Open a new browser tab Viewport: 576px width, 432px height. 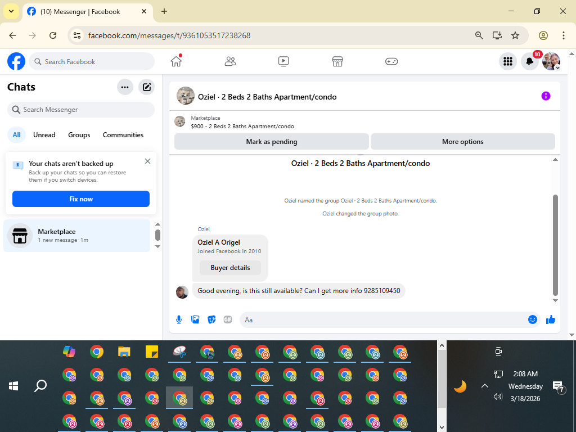point(164,11)
